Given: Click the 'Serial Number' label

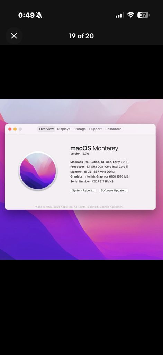Looking at the screenshot, I should pos(80,182).
